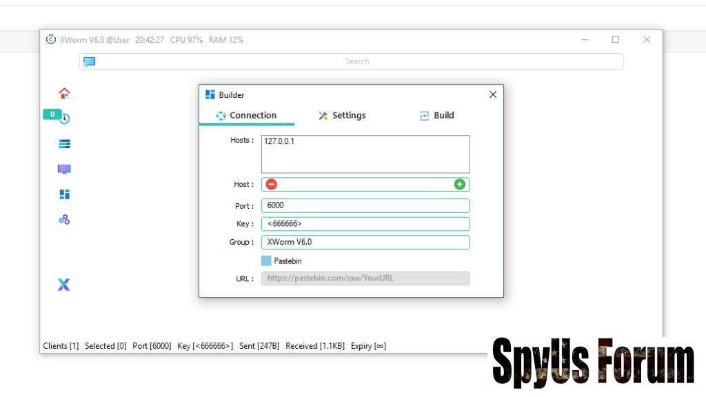Switch to the Connection tab
706x397 pixels.
[x=247, y=116]
